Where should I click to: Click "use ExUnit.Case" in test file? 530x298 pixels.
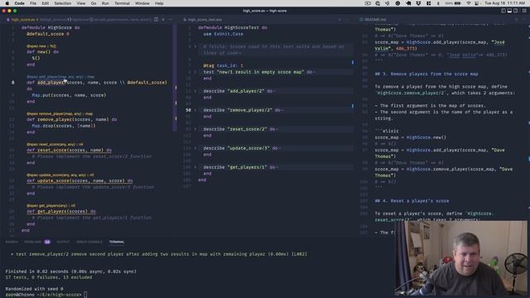click(x=223, y=34)
